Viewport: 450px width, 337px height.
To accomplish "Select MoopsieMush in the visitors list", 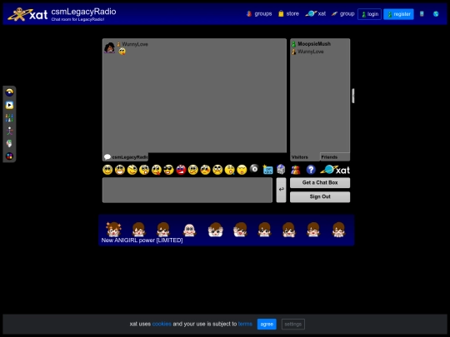I will [x=314, y=44].
